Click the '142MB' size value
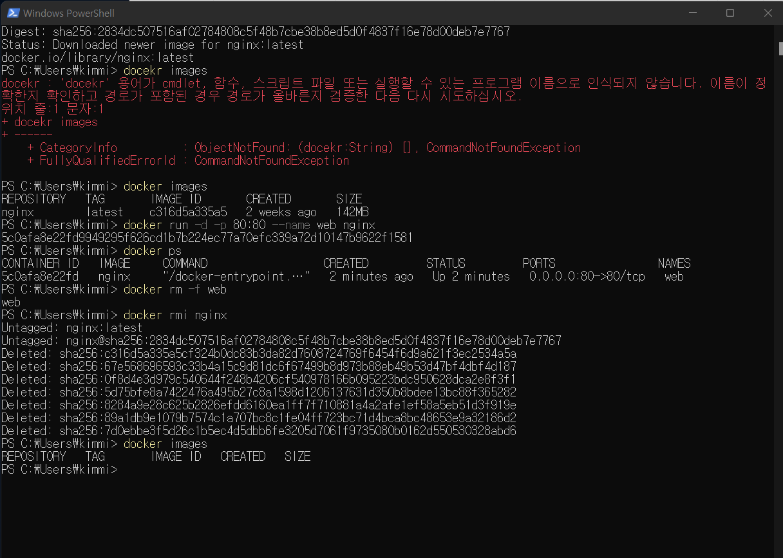The height and width of the screenshot is (558, 783). [352, 212]
